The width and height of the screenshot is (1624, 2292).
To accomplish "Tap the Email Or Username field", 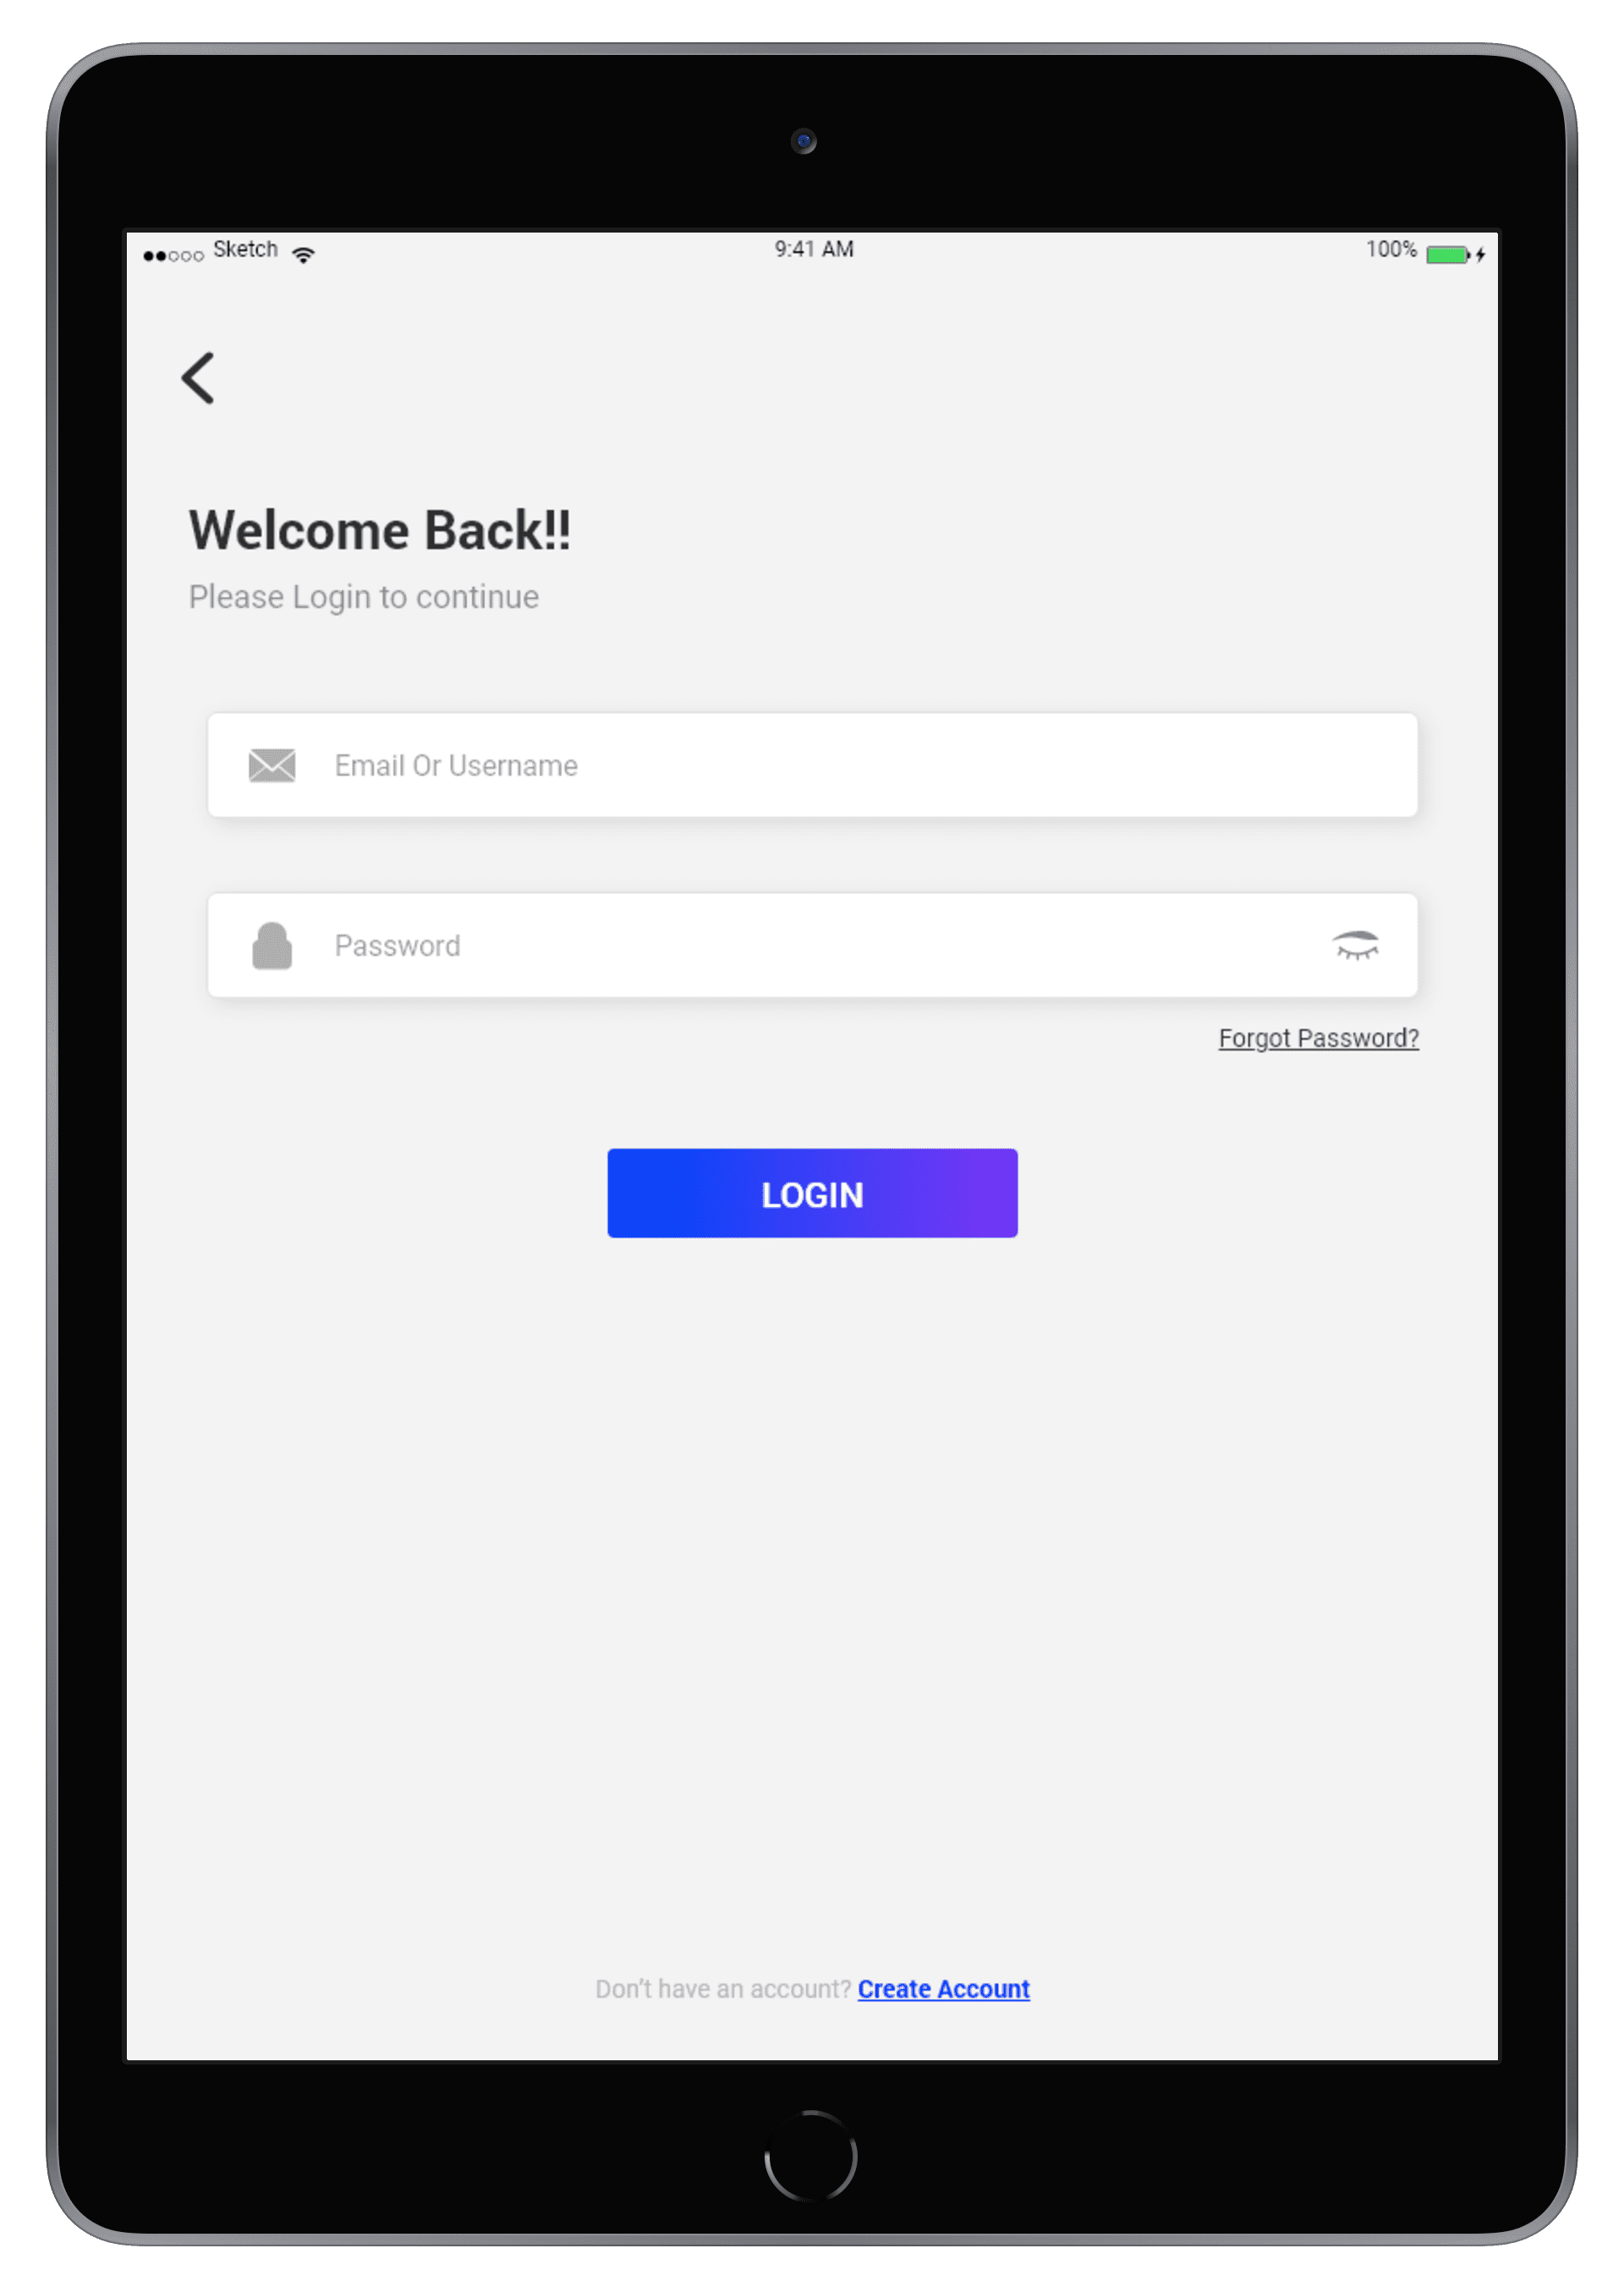I will click(812, 765).
